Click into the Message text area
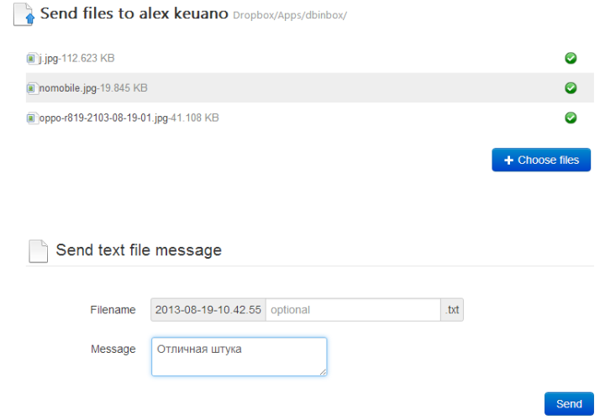 (239, 357)
